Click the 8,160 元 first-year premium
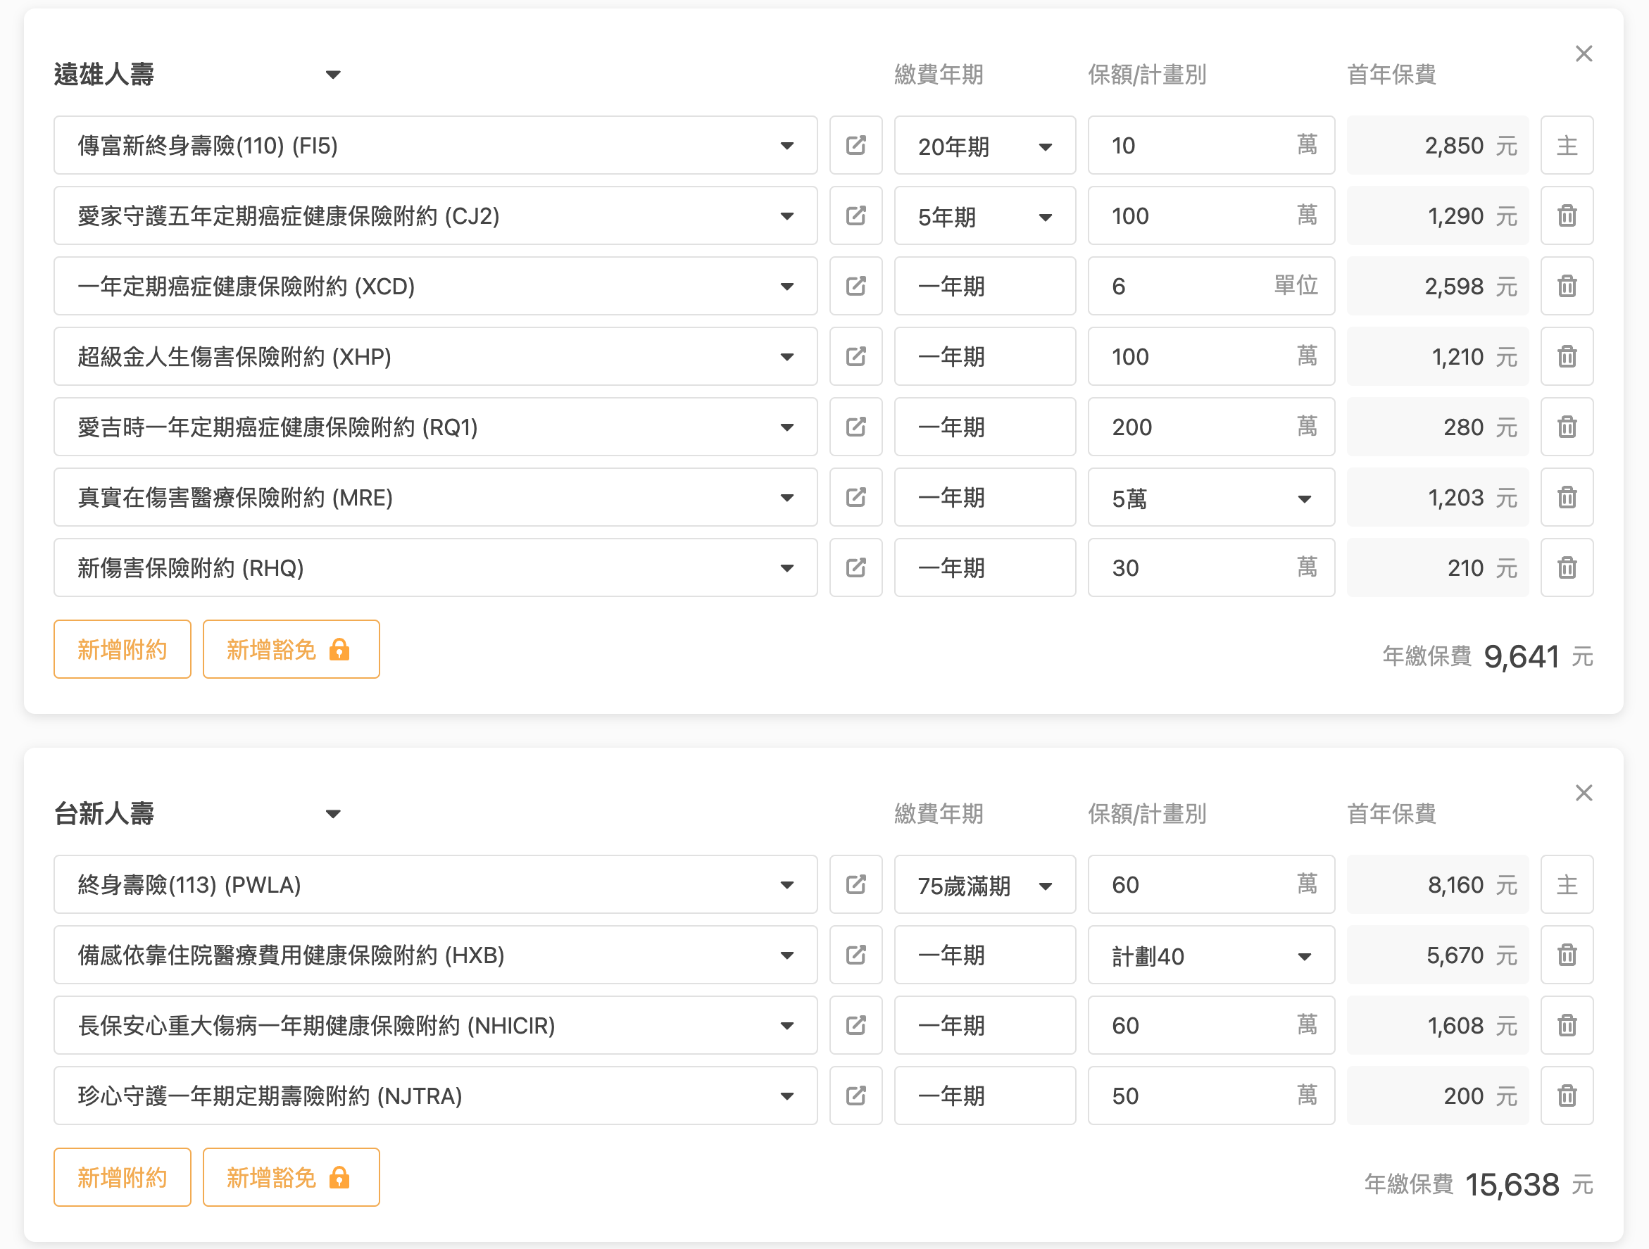Viewport: 1649px width, 1249px height. [x=1437, y=884]
